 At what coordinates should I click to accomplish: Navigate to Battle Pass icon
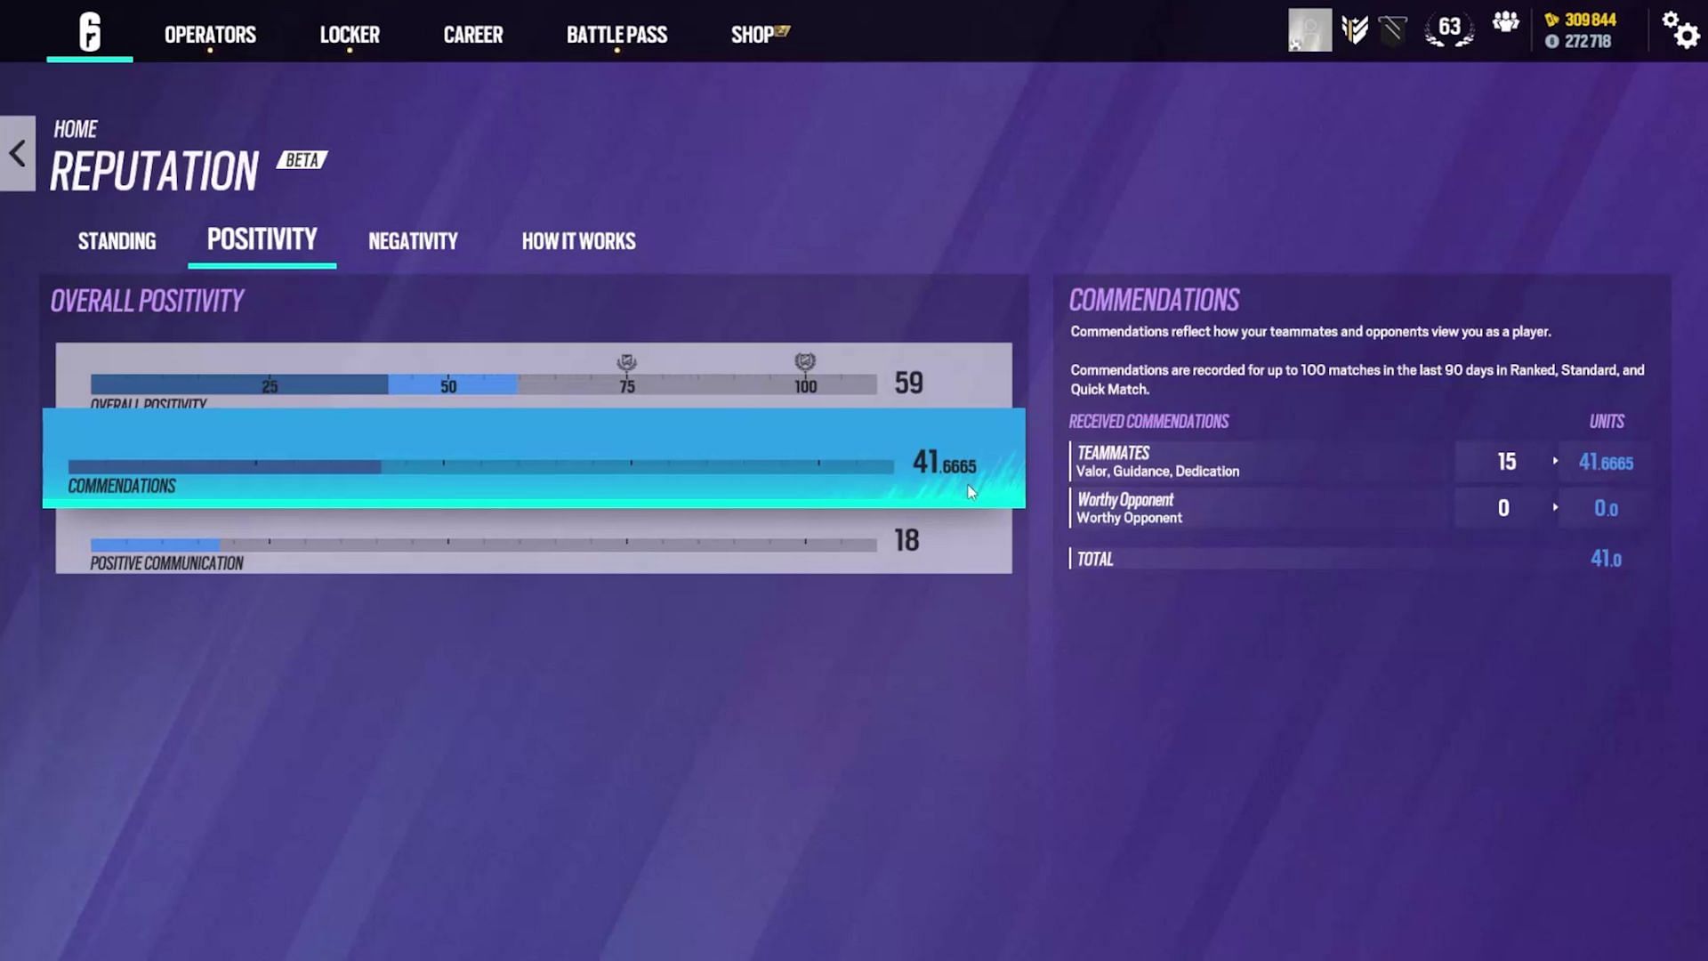tap(616, 34)
